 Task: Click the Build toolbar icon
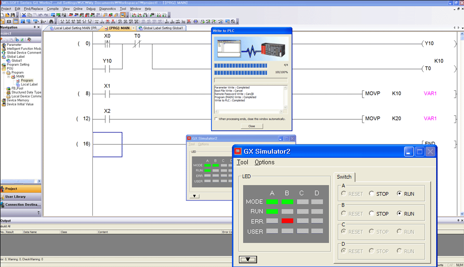(x=105, y=15)
